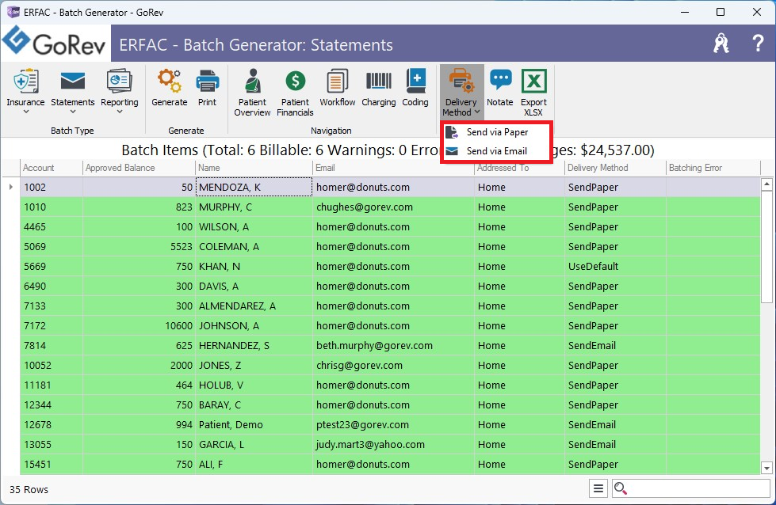The width and height of the screenshot is (776, 505).
Task: Click the user keys icon in header
Action: (721, 44)
